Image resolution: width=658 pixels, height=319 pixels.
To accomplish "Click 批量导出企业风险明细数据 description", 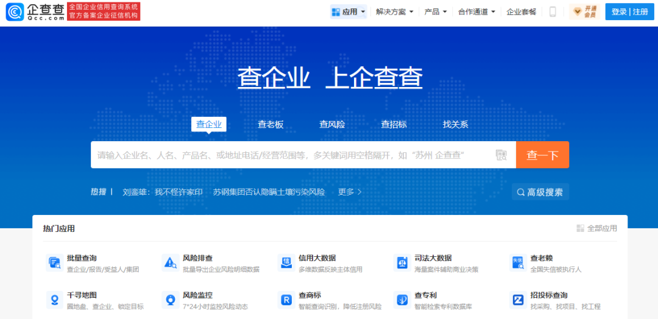I will (221, 270).
